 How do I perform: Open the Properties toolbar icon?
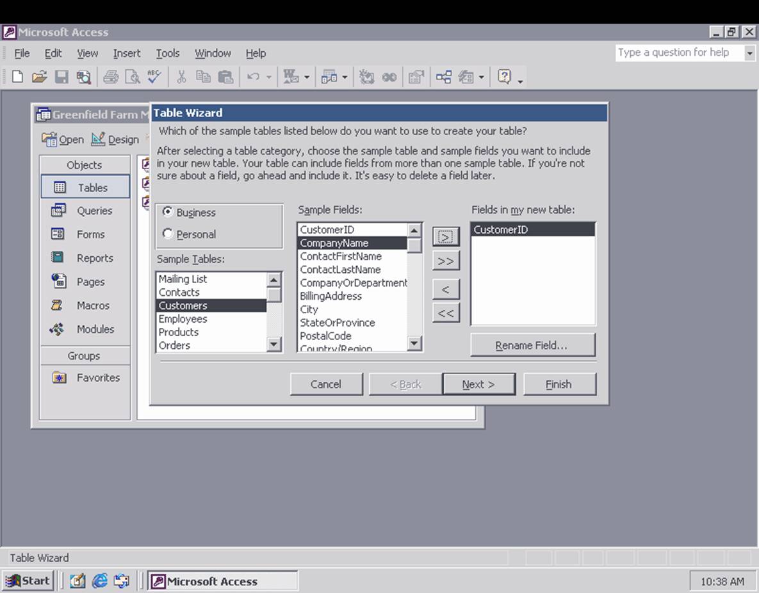[416, 76]
